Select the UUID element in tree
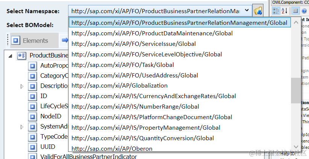309x159 pixels. click(48, 147)
